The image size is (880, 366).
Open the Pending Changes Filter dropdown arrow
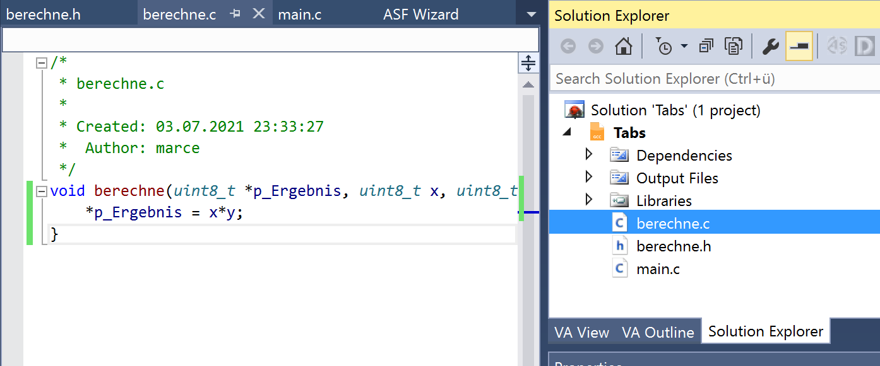click(x=684, y=46)
